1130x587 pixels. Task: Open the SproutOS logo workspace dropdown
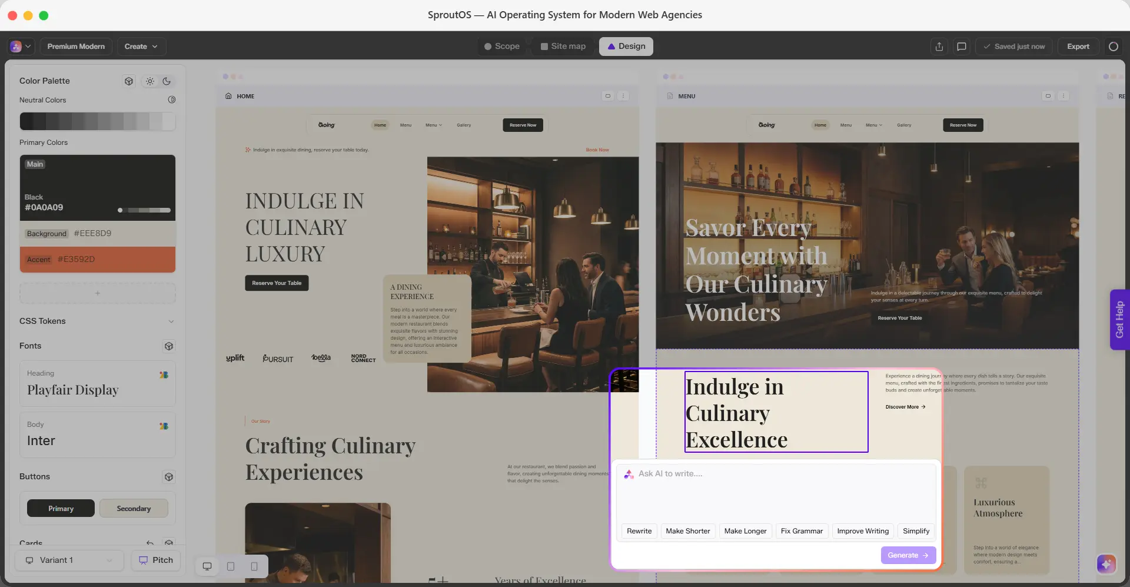tap(21, 47)
